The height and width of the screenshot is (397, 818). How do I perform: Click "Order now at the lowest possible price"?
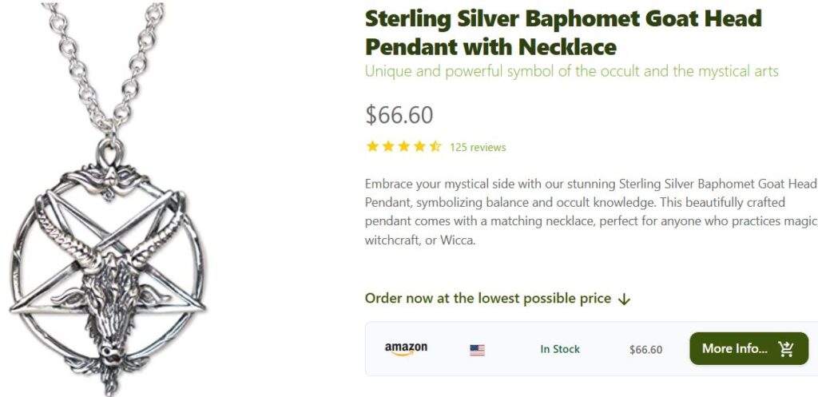[x=487, y=299]
